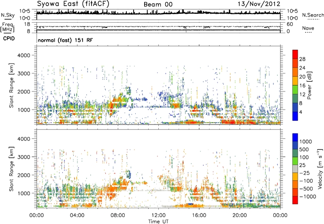Click the "04:00" time axis label
The image size is (324, 224).
77,216
